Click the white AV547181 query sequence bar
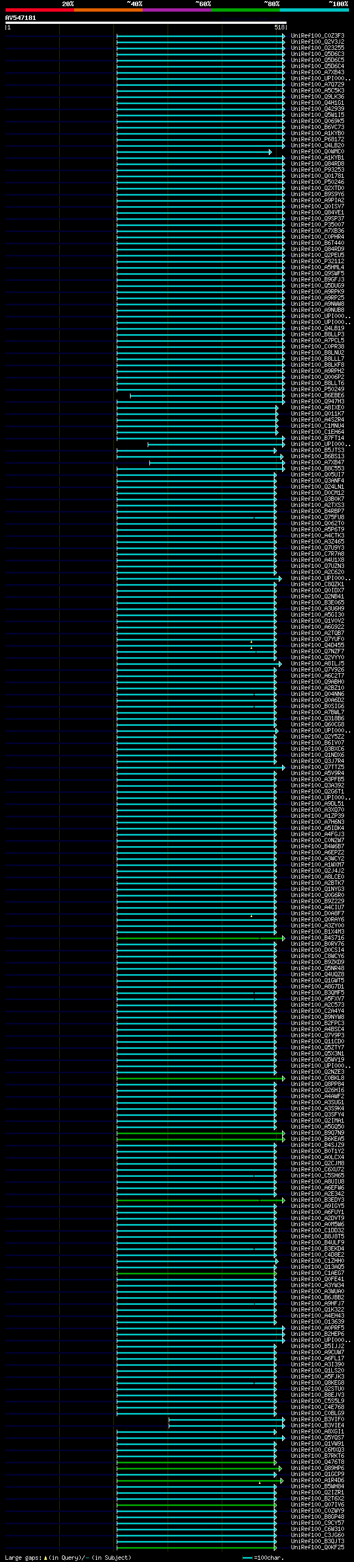The width and height of the screenshot is (354, 1562). (x=146, y=23)
